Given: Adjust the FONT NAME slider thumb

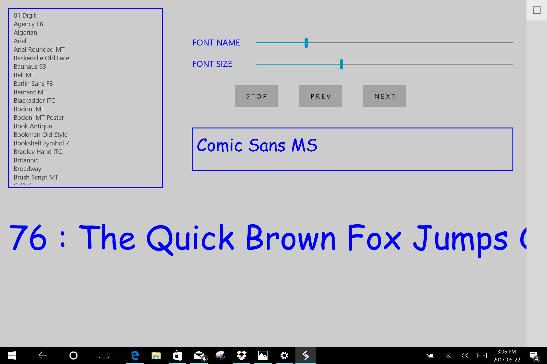Looking at the screenshot, I should (x=306, y=43).
